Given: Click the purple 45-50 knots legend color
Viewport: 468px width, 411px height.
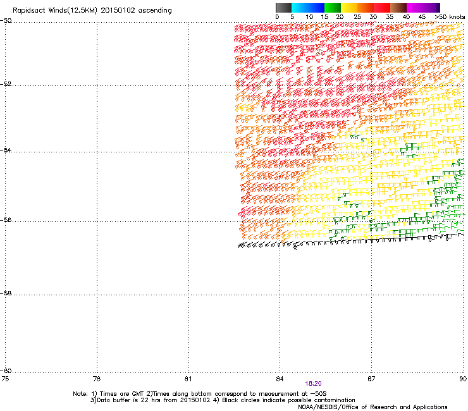Looking at the screenshot, I should click(x=431, y=8).
